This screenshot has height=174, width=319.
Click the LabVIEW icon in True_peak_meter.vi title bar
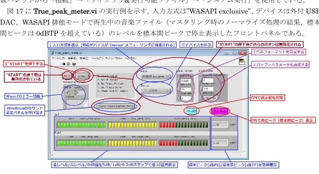(52, 53)
